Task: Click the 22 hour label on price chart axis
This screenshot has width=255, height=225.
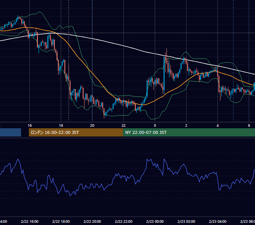Action: pyautogui.click(x=124, y=126)
